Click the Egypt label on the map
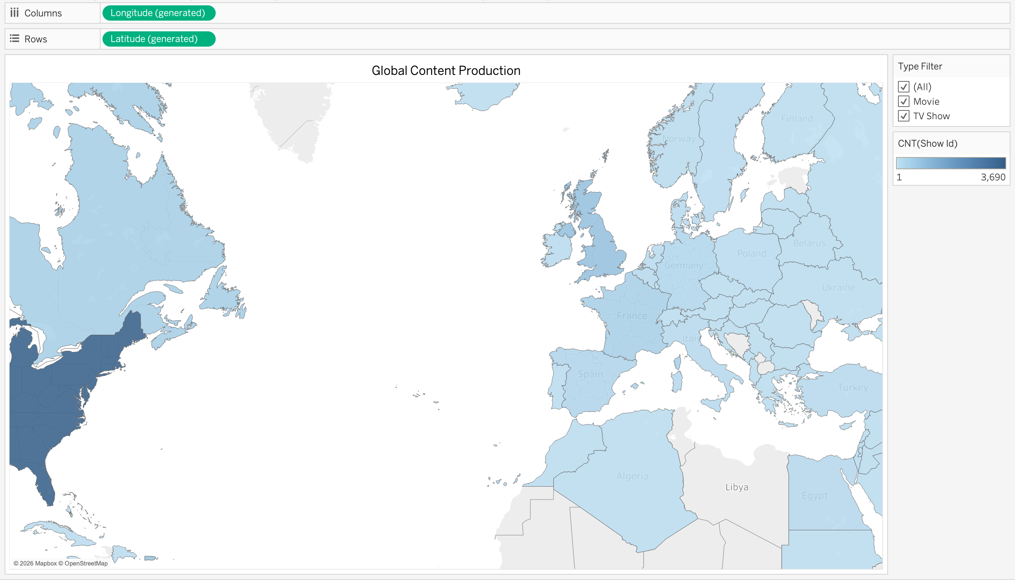This screenshot has width=1015, height=580. [815, 496]
